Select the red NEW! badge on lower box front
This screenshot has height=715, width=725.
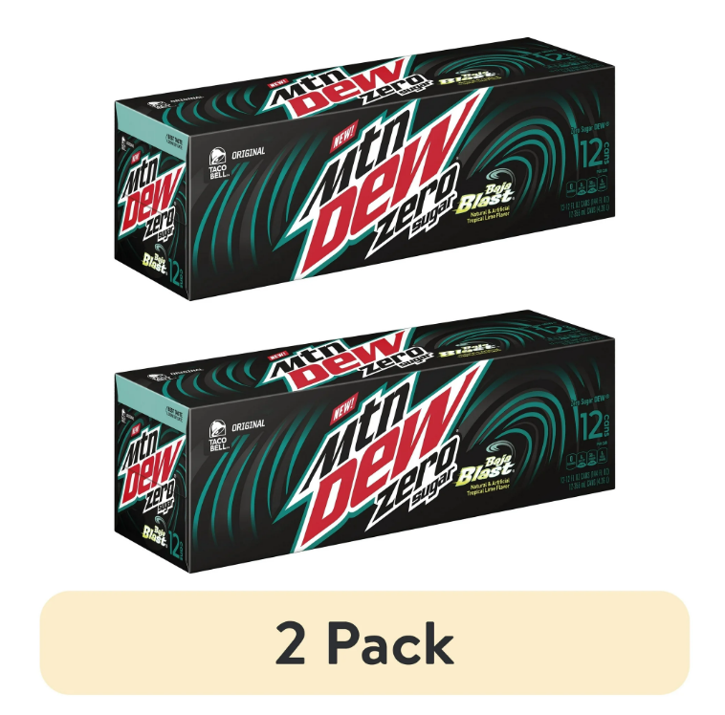click(x=345, y=407)
